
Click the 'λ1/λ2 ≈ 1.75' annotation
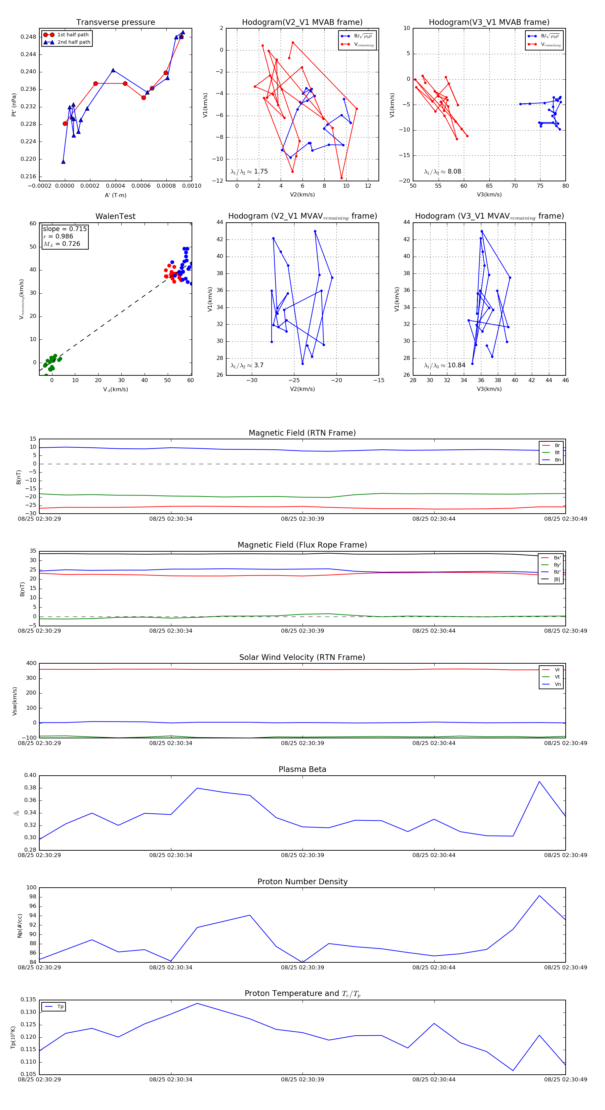249,172
